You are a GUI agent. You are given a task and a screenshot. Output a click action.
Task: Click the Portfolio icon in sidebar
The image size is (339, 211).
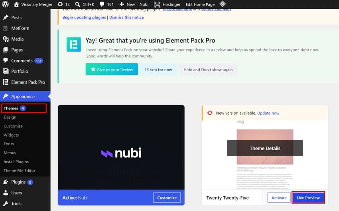click(x=6, y=71)
